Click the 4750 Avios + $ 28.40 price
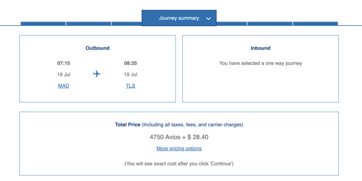 pos(179,137)
